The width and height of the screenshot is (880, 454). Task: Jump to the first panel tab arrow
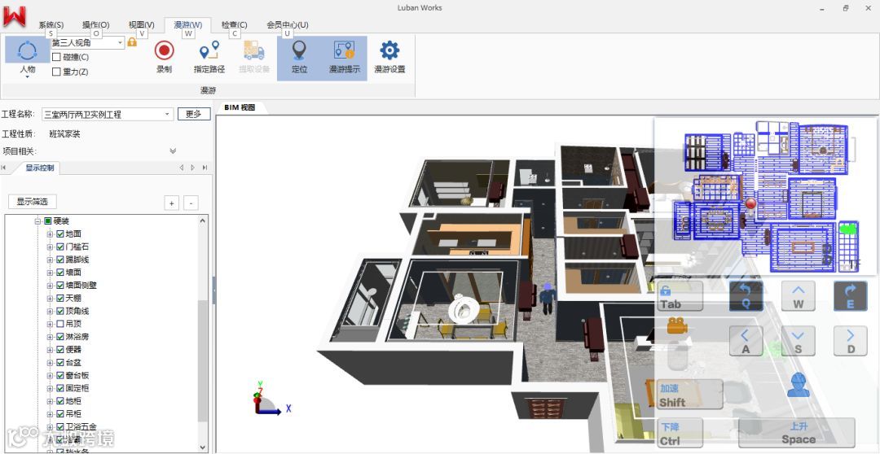(4, 168)
